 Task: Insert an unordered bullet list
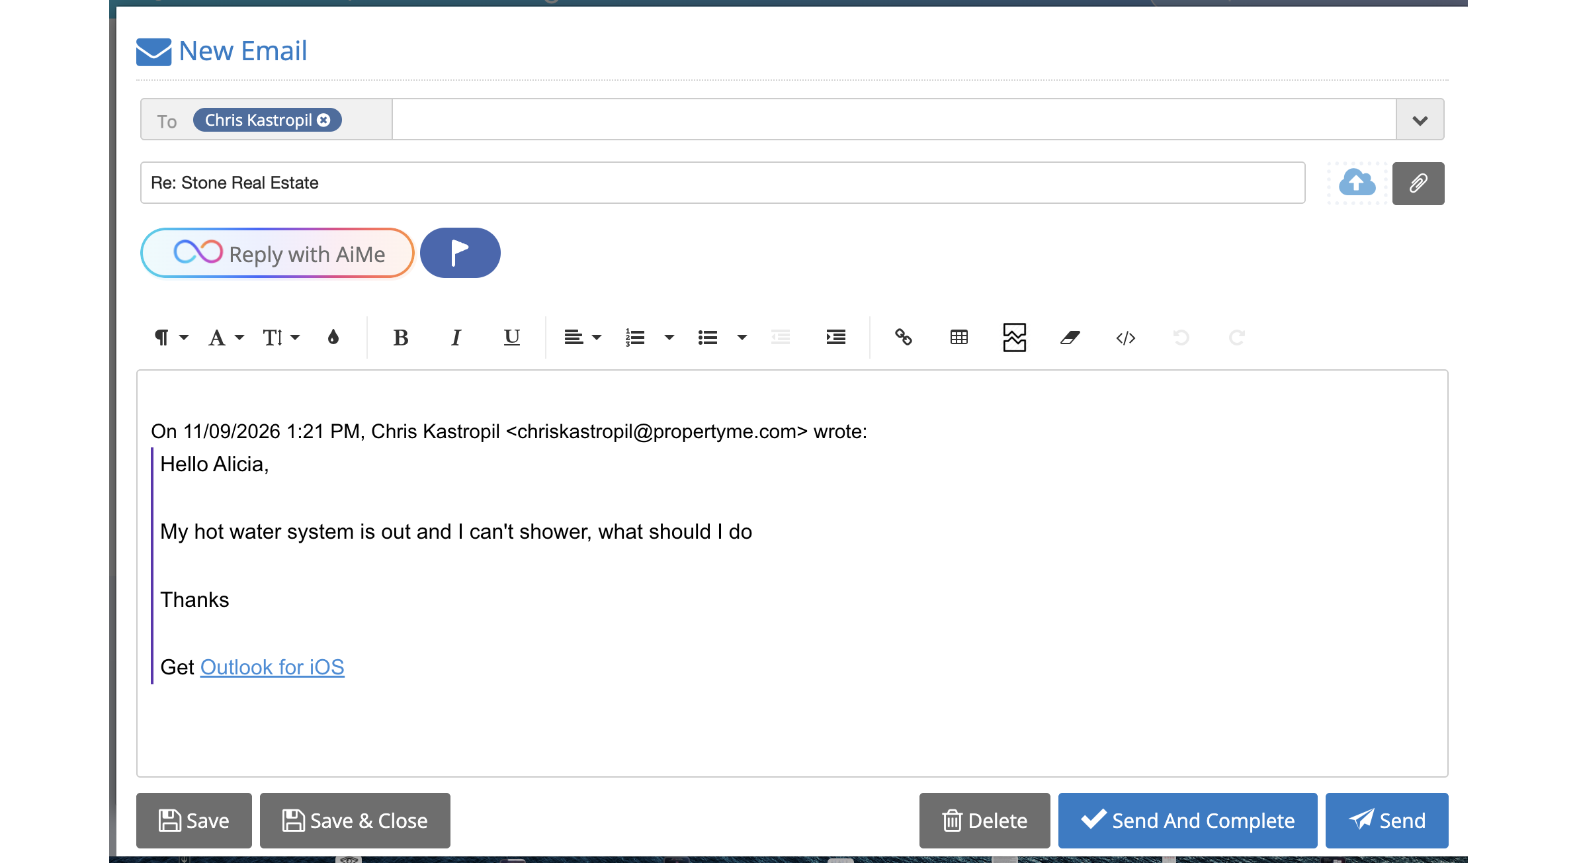pyautogui.click(x=708, y=338)
